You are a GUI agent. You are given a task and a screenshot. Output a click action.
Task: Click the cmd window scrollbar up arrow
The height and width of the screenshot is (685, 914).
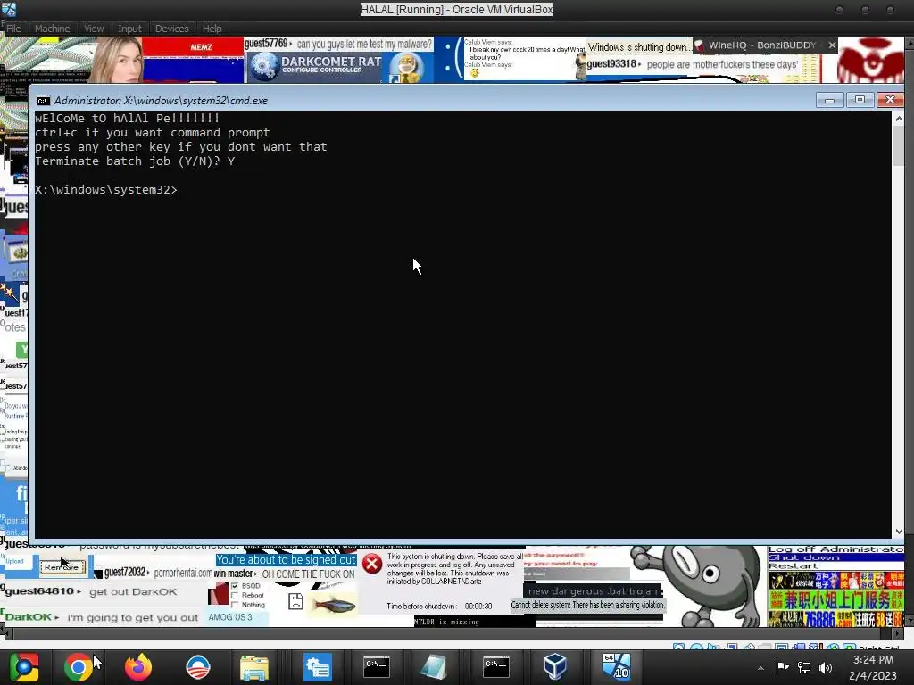click(898, 119)
